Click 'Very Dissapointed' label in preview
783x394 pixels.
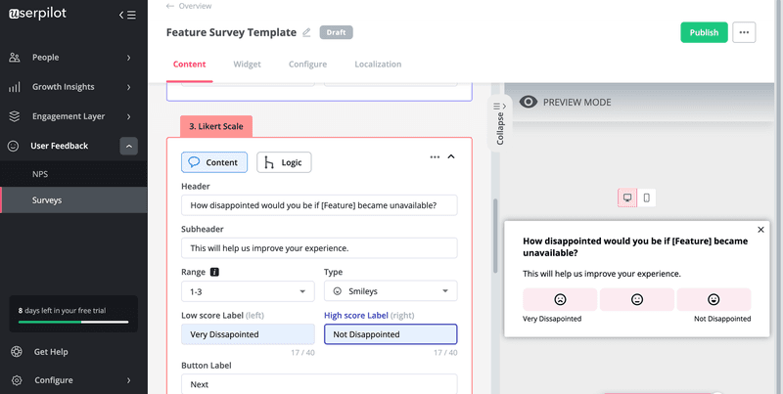point(552,319)
